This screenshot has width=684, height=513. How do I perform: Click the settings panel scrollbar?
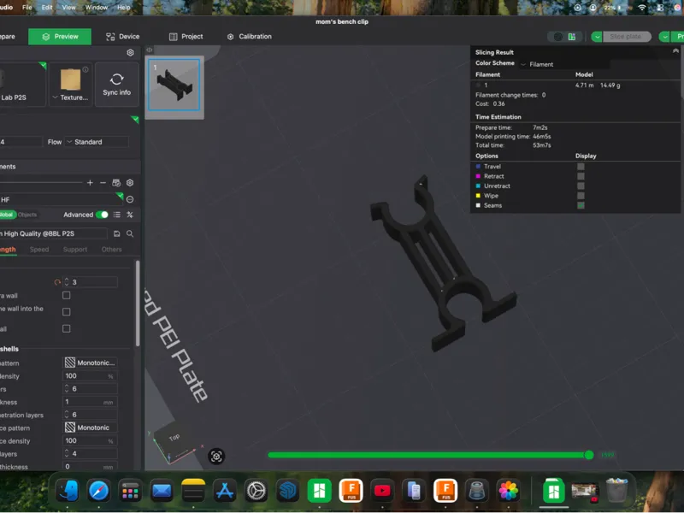[x=138, y=304]
